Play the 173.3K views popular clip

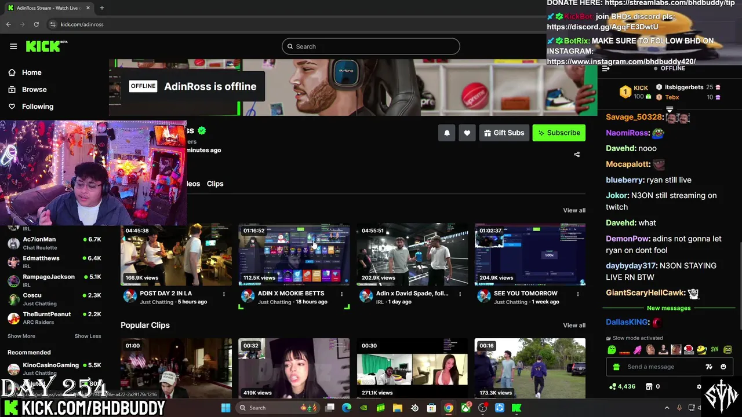530,368
